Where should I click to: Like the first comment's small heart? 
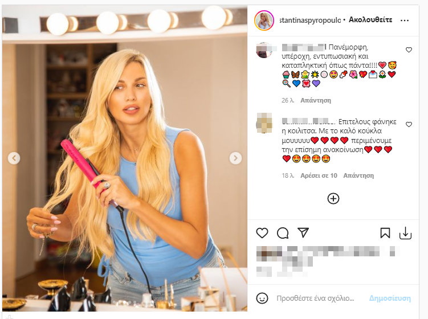409,50
